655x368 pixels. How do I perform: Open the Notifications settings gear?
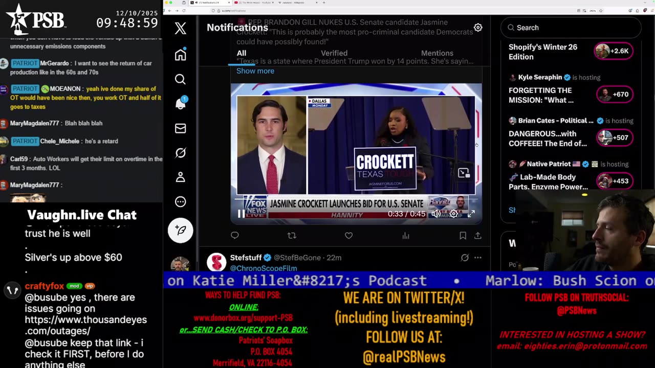478,28
